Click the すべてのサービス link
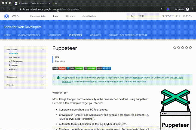The width and height of the screenshot is (196, 130). coord(171,16)
